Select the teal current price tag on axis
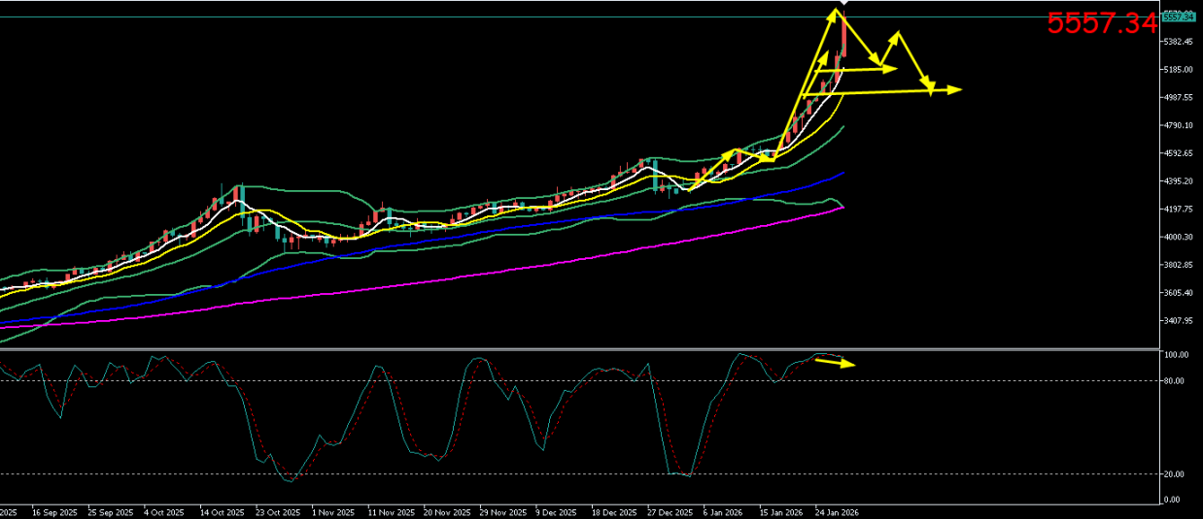1203x519 pixels. (1177, 16)
